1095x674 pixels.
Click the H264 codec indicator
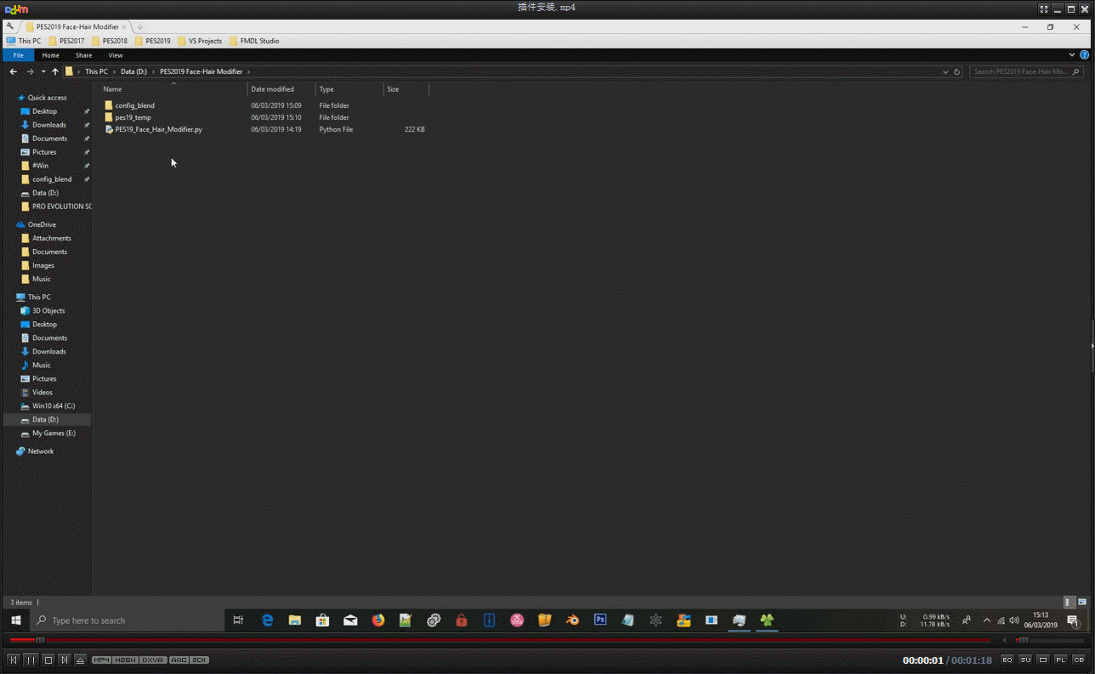click(126, 660)
